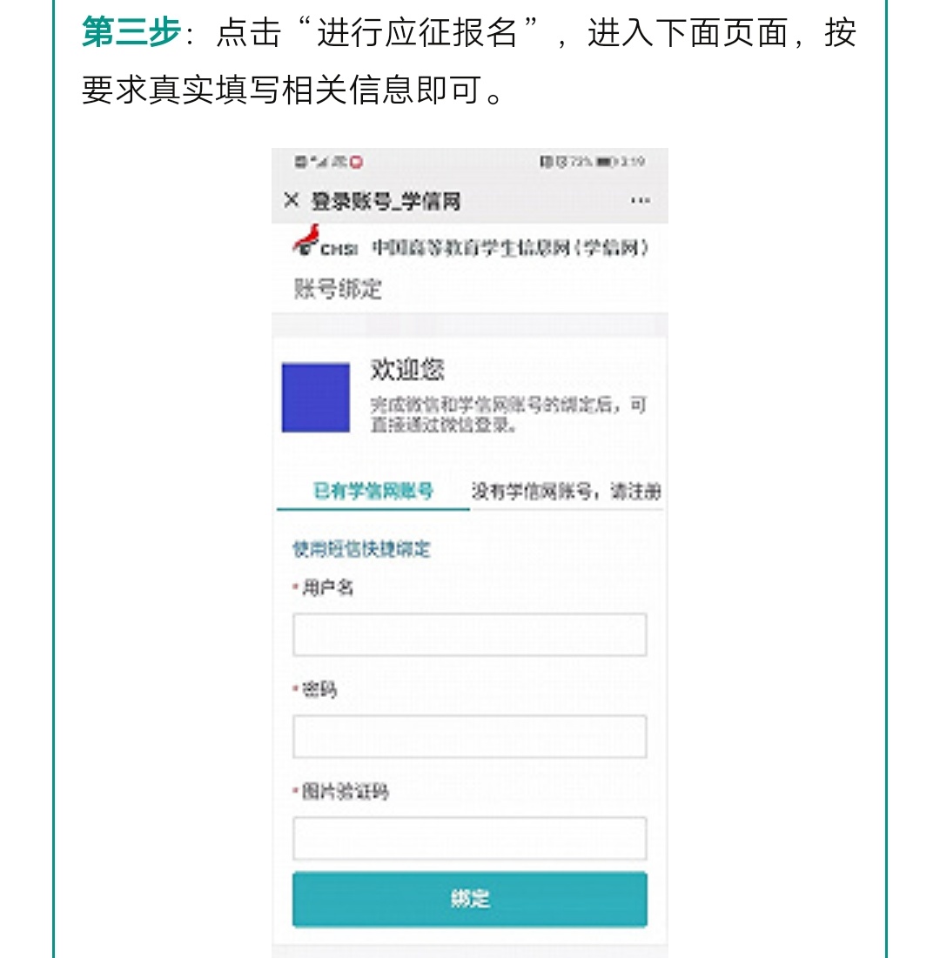Click the green 第三步 step label
940x958 pixels.
coord(131,33)
